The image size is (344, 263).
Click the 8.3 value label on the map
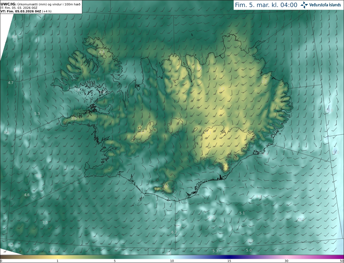[11, 245]
